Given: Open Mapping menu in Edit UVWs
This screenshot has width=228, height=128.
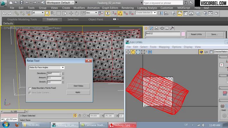Looking at the screenshot, I should pyautogui.click(x=164, y=47).
